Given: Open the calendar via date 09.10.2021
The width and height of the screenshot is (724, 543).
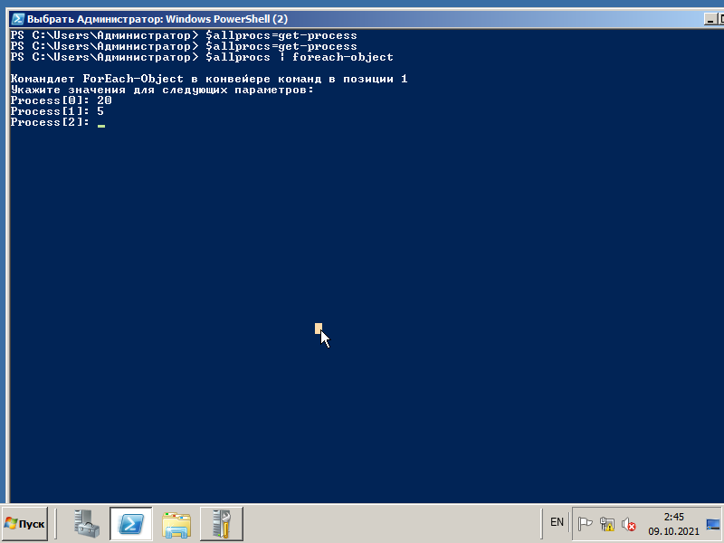Looking at the screenshot, I should pos(673,531).
